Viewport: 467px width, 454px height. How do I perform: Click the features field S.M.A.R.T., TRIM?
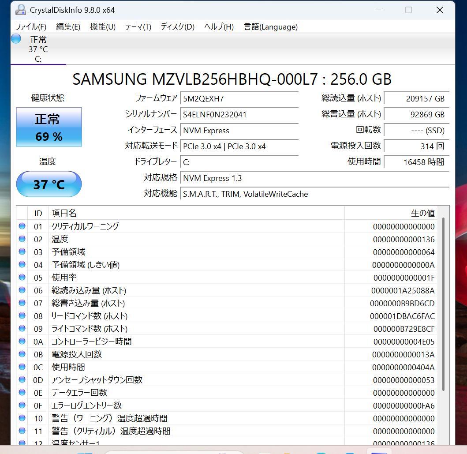pyautogui.click(x=315, y=194)
